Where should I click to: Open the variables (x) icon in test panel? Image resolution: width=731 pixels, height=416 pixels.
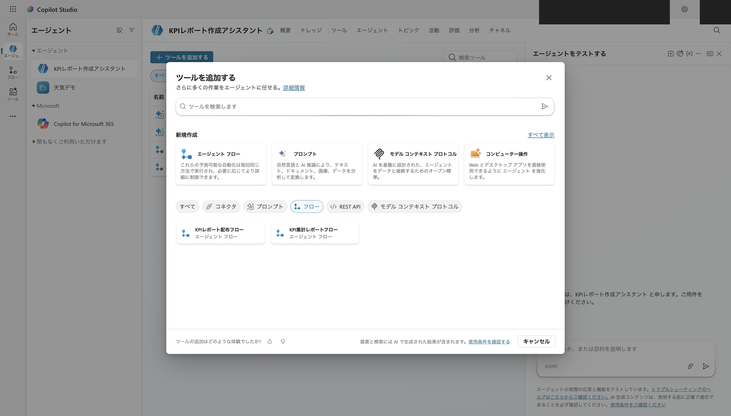coord(689,53)
